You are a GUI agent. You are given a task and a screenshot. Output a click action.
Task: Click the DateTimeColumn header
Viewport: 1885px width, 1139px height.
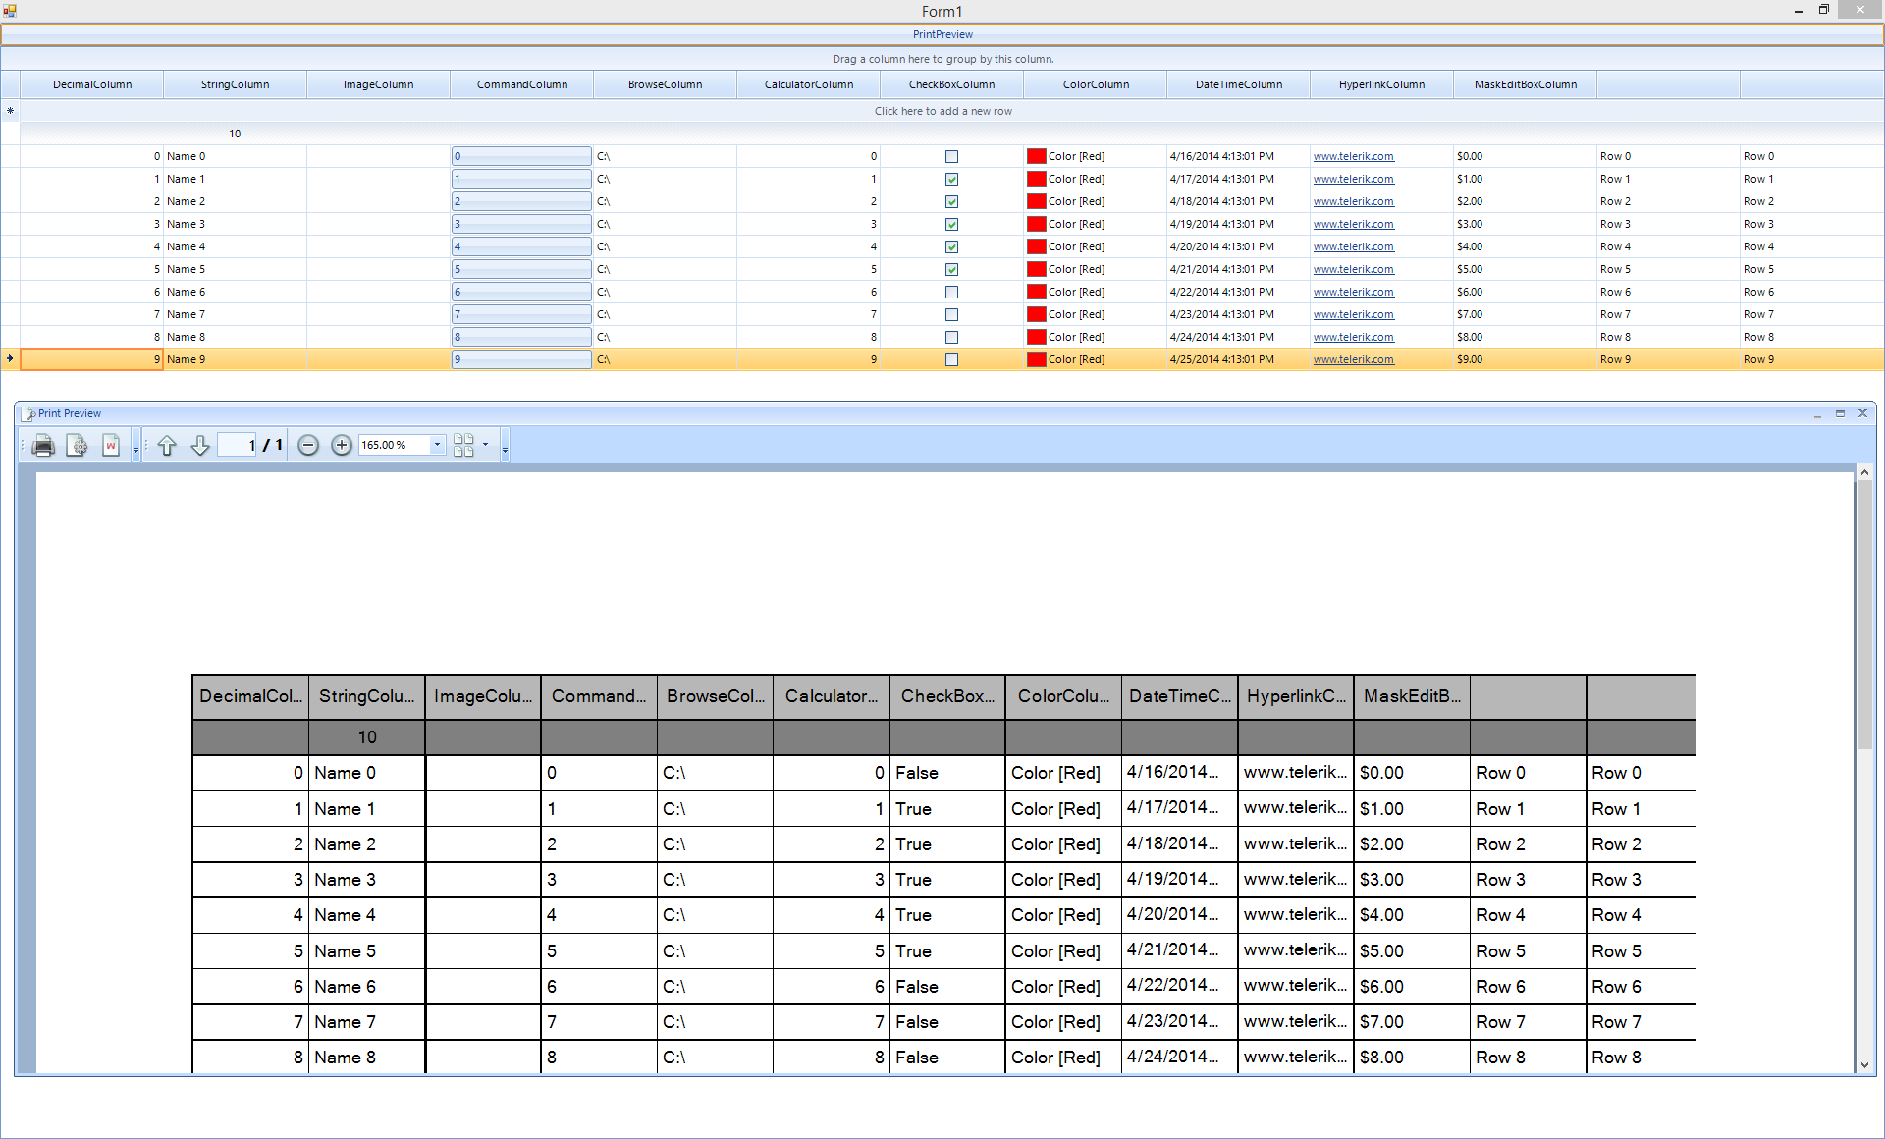(x=1238, y=84)
